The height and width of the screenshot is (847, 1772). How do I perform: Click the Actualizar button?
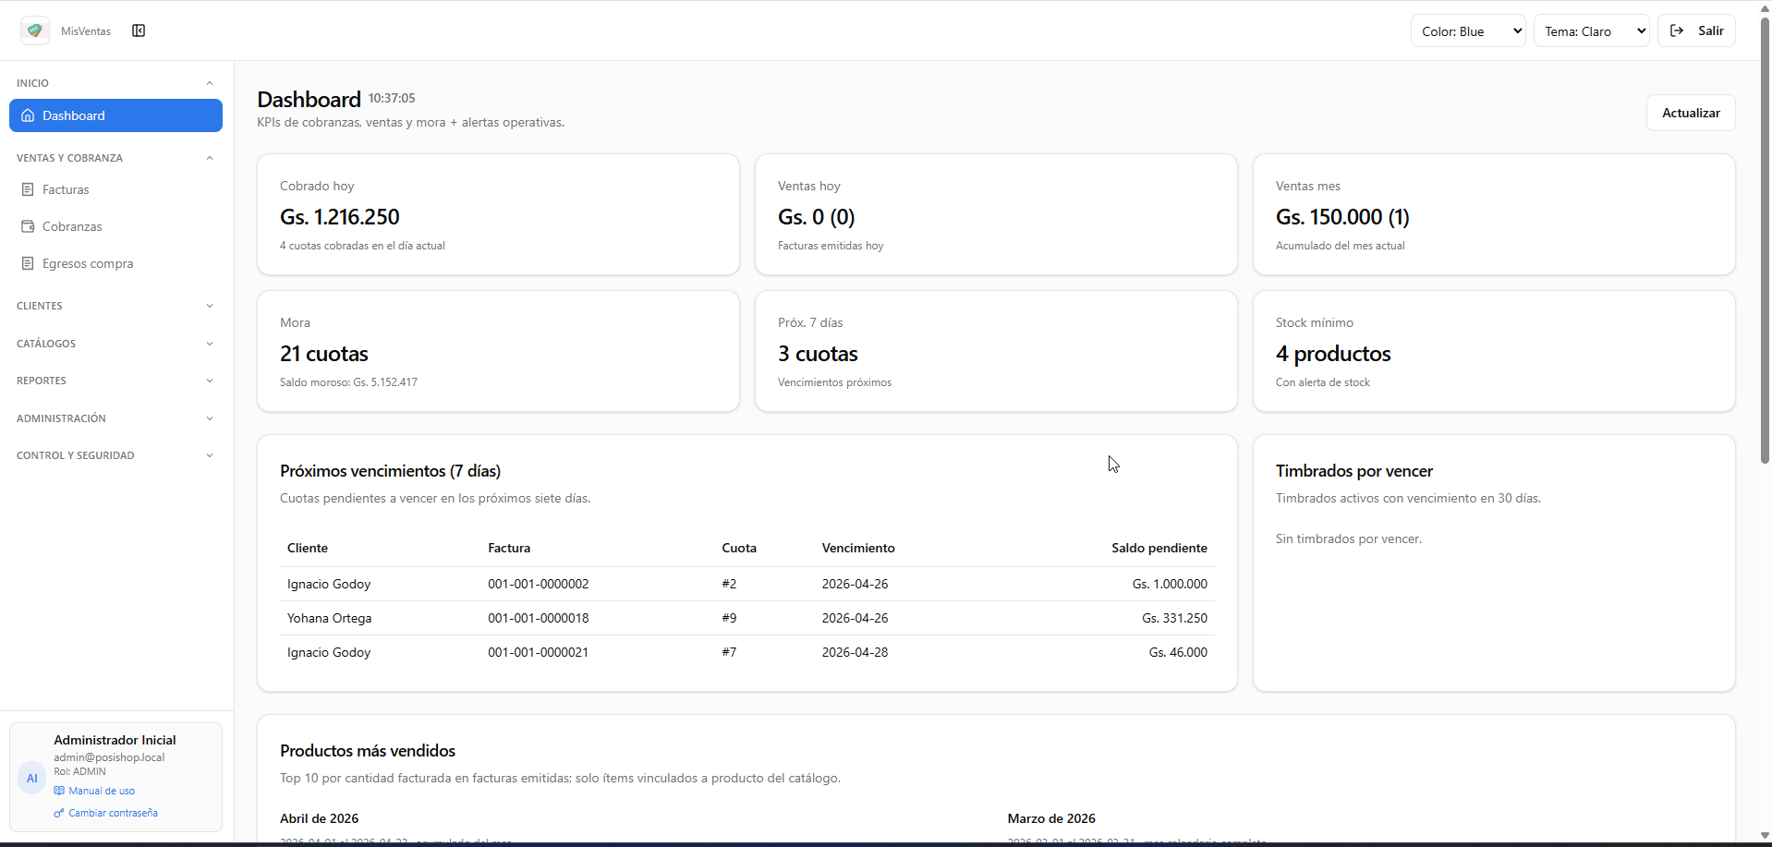tap(1691, 113)
